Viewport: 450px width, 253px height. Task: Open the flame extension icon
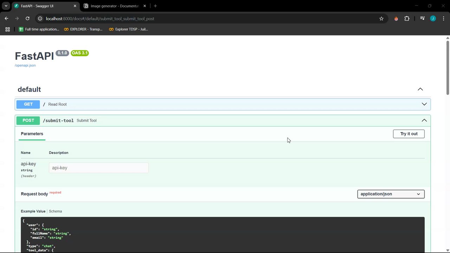[396, 19]
